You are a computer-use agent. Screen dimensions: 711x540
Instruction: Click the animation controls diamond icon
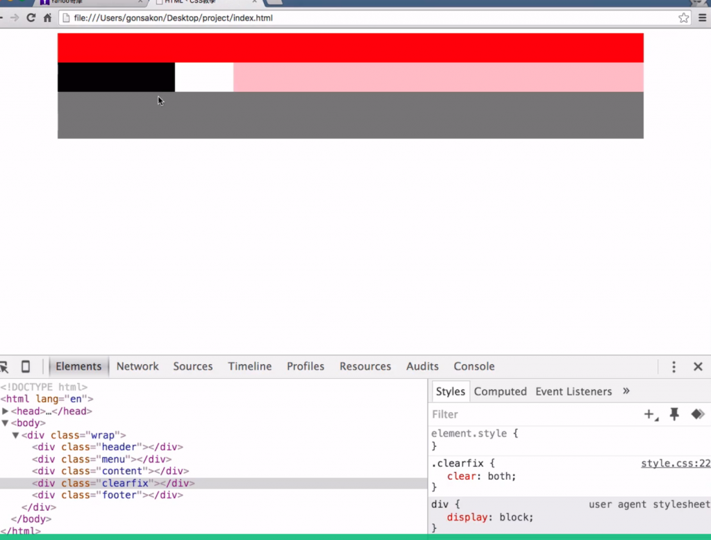click(697, 414)
